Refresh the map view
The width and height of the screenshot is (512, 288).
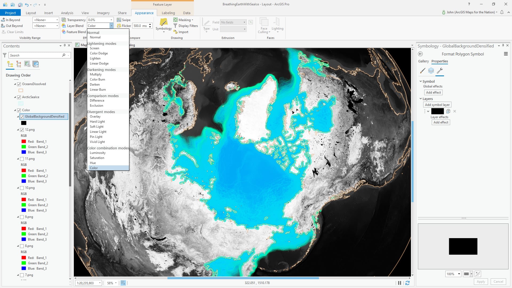pos(407,283)
